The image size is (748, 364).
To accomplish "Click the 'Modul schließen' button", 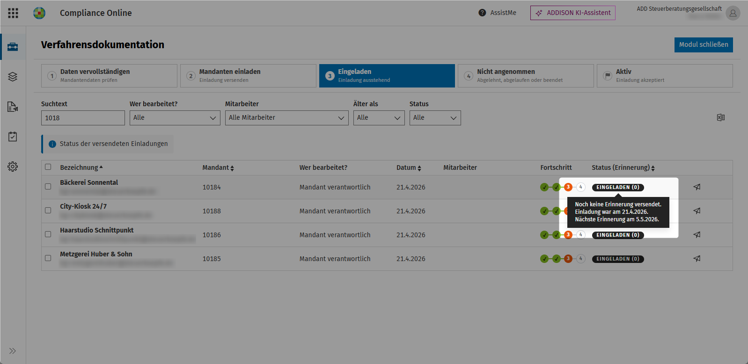I will click(x=704, y=45).
